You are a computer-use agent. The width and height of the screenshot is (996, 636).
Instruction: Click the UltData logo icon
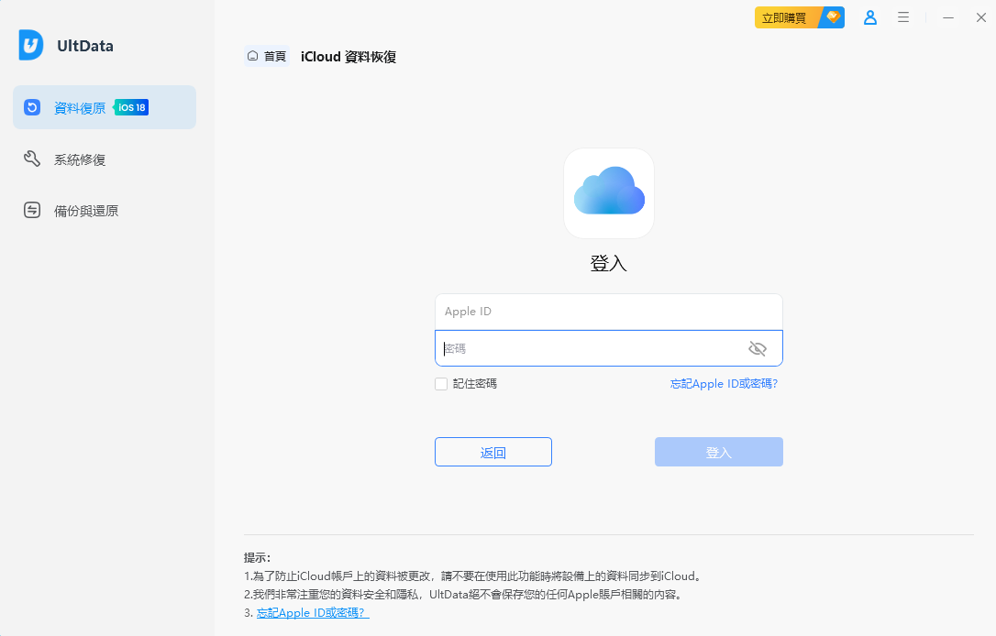point(30,45)
